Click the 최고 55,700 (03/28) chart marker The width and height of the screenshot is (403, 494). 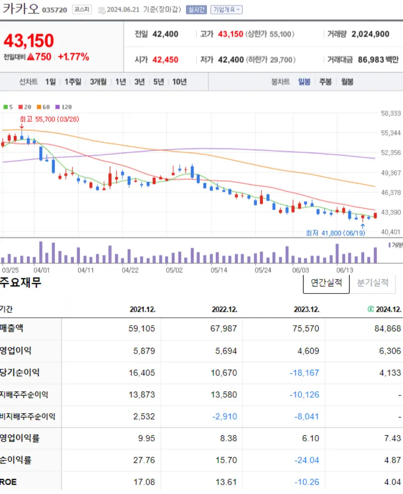tap(49, 119)
